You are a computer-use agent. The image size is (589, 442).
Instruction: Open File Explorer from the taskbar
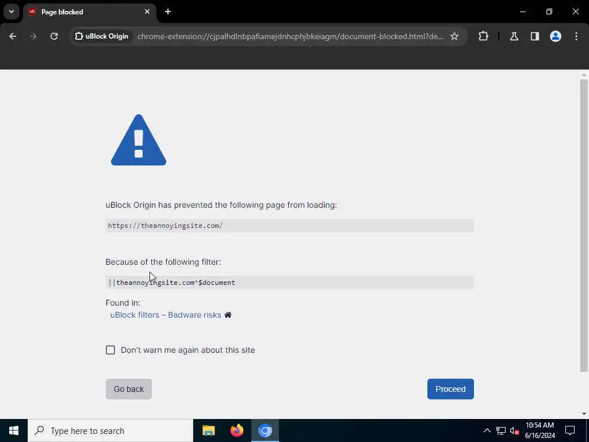[208, 430]
